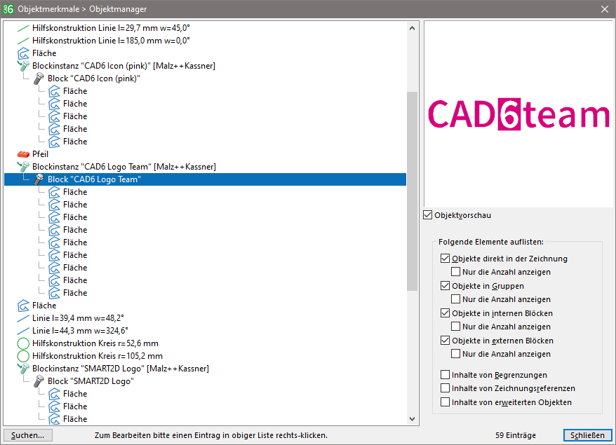This screenshot has width=616, height=445.
Task: Click the blue line icon of Linie l=39,4 mm
Action: pyautogui.click(x=23, y=318)
